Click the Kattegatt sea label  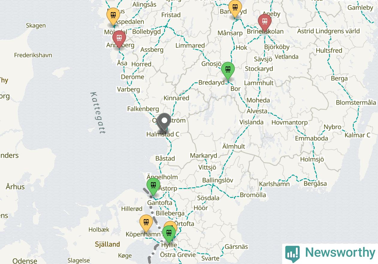(98, 113)
